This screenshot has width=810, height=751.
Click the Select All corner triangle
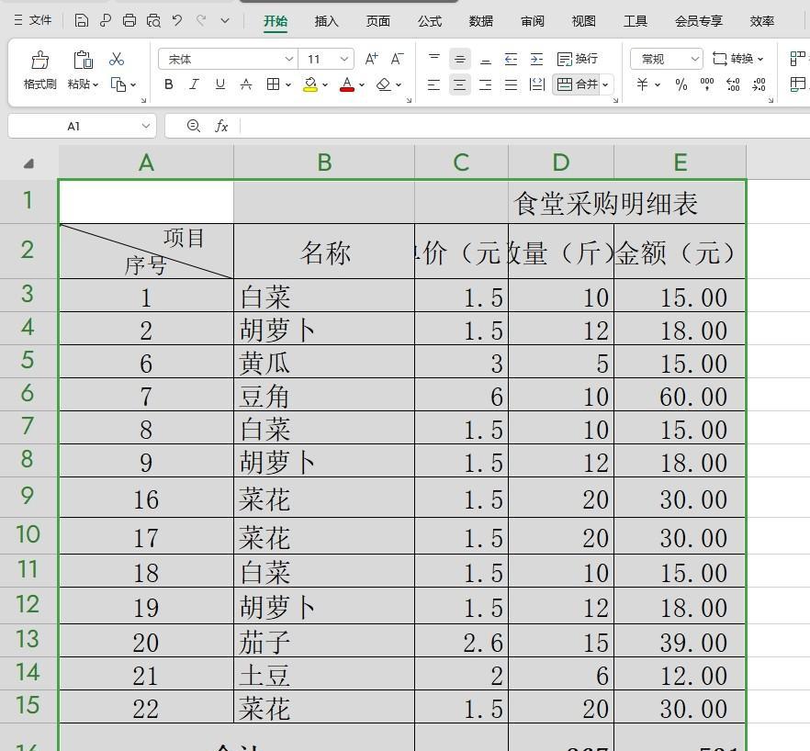pyautogui.click(x=28, y=163)
